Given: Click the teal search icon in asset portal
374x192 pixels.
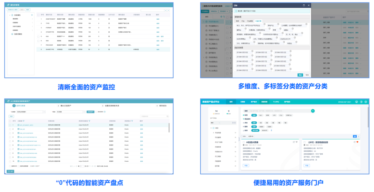Looking at the screenshot, I should (x=313, y=111).
